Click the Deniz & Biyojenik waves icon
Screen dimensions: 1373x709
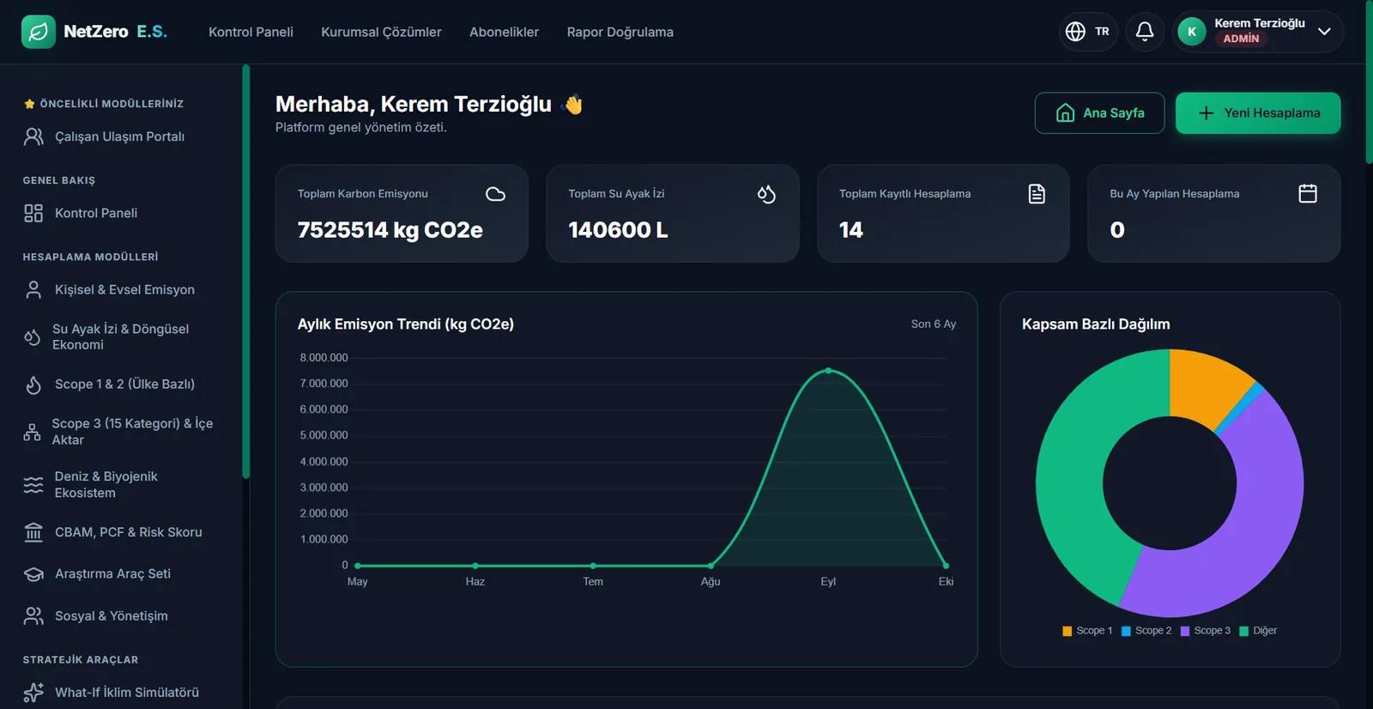coord(33,485)
